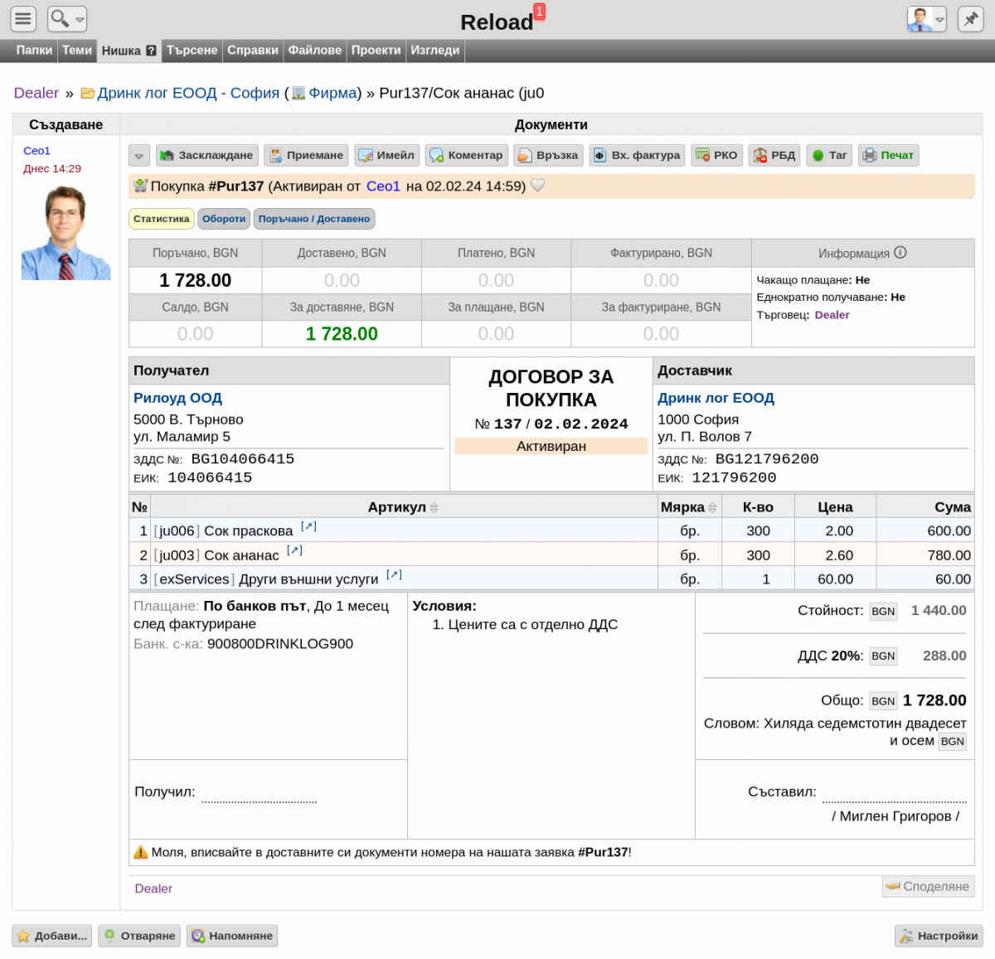Sort by the Артикул column header

(403, 507)
